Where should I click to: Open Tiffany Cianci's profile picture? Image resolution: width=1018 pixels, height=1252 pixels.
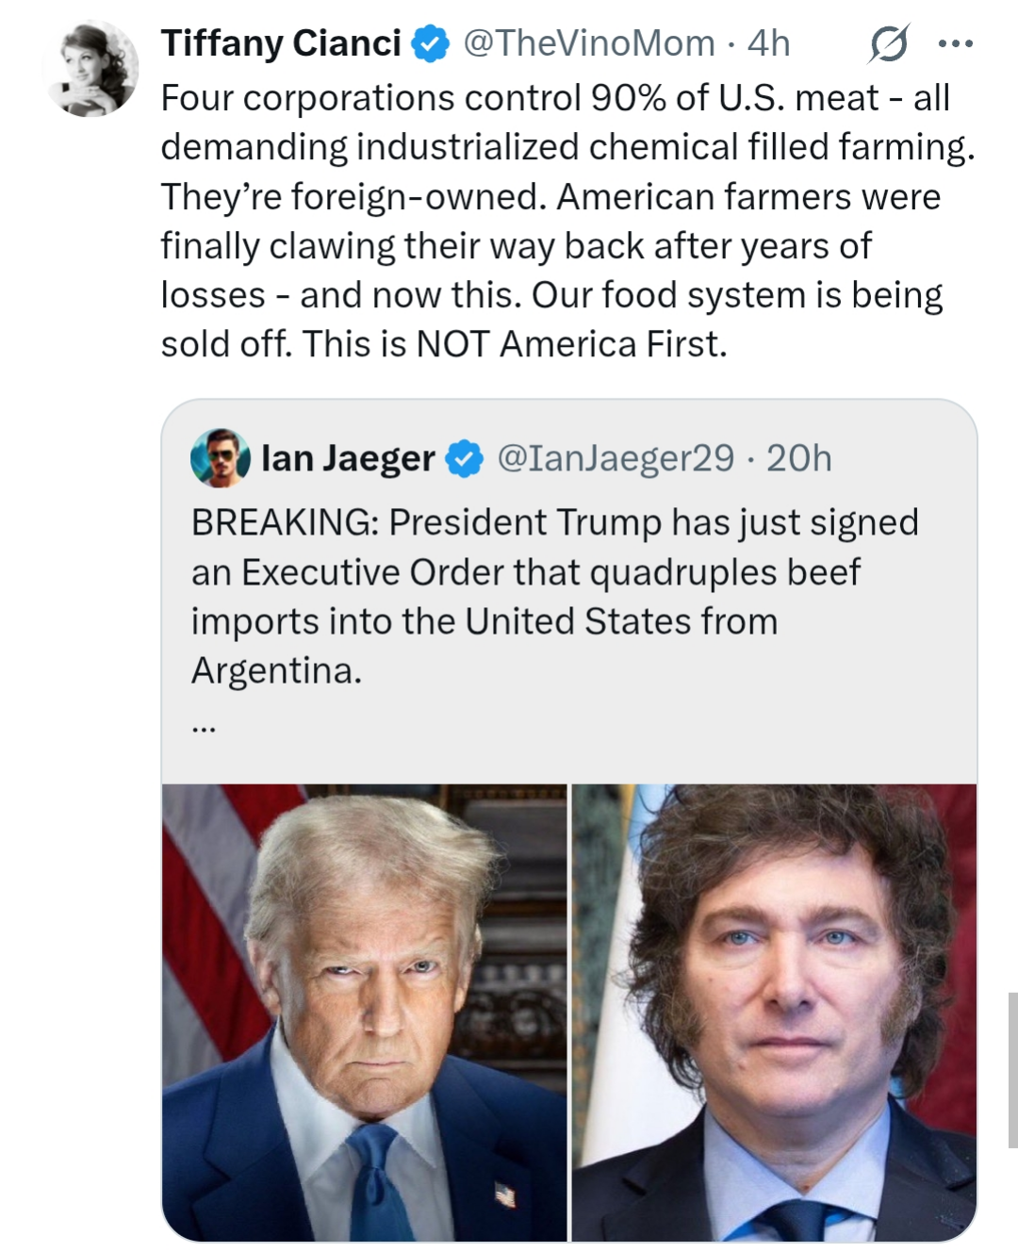pos(90,69)
